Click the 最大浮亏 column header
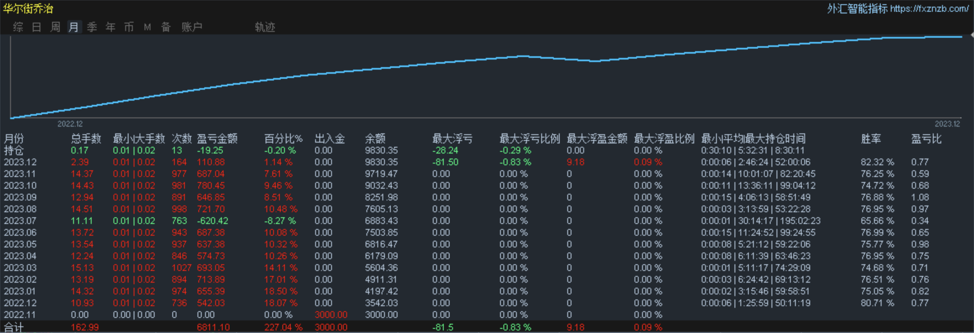 (453, 138)
